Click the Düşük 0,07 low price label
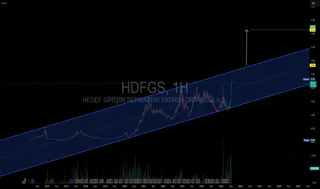The image size is (320, 189). tap(309, 140)
